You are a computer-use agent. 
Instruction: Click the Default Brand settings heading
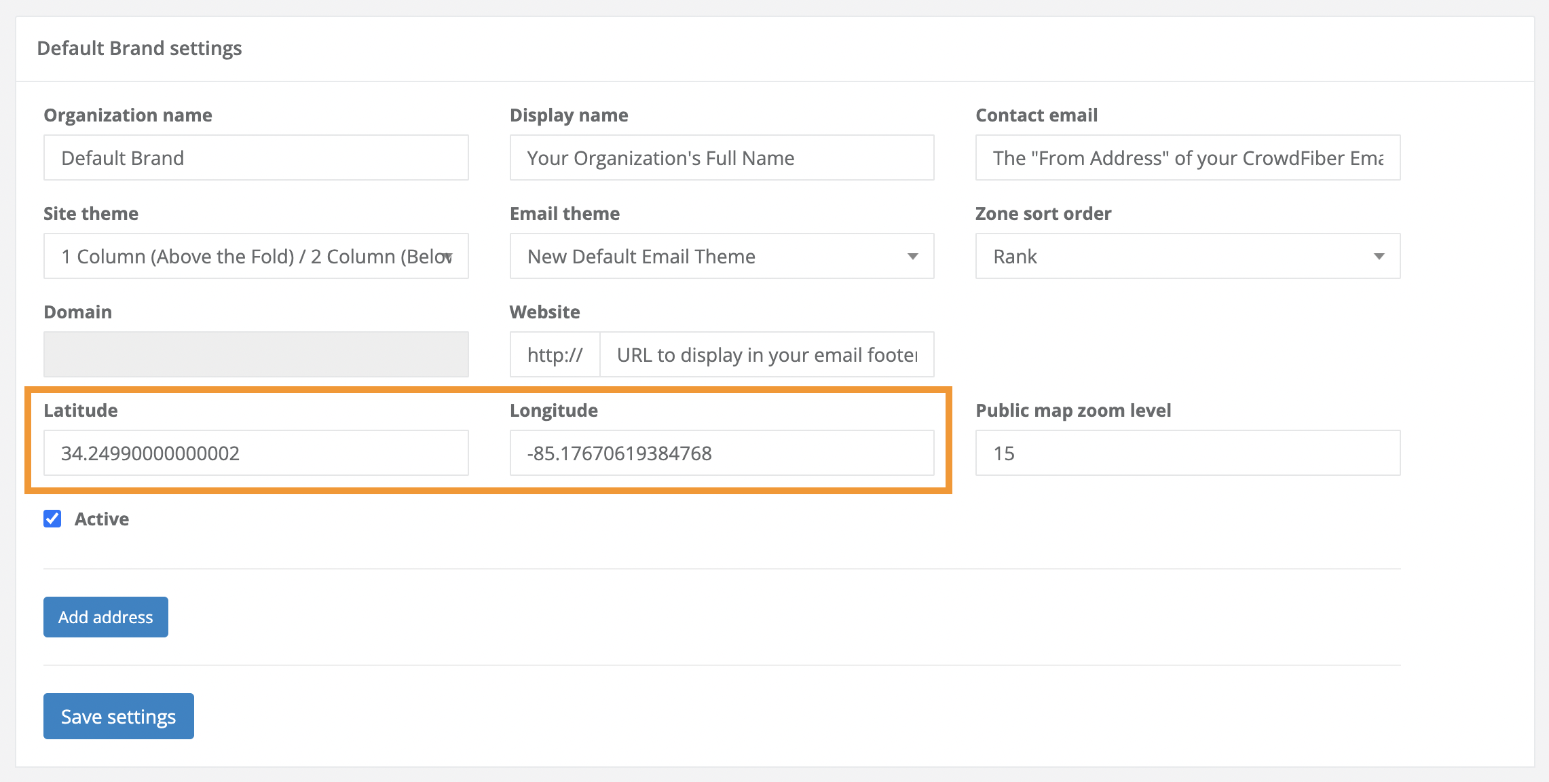tap(139, 48)
